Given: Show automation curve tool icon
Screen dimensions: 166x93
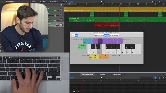Looking at the screenshot, I should [63, 2].
